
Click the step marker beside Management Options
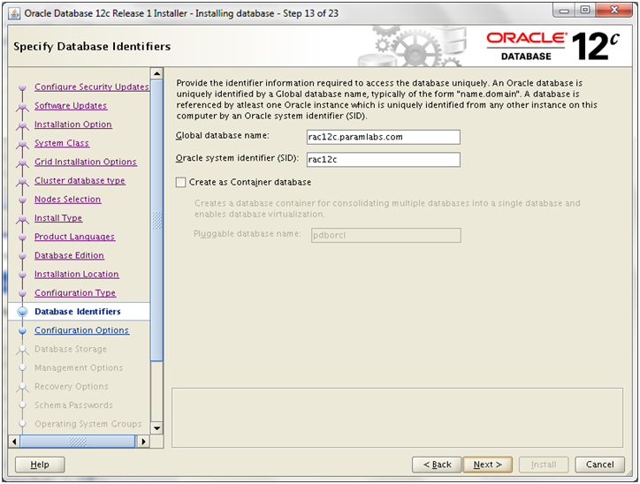(x=22, y=368)
